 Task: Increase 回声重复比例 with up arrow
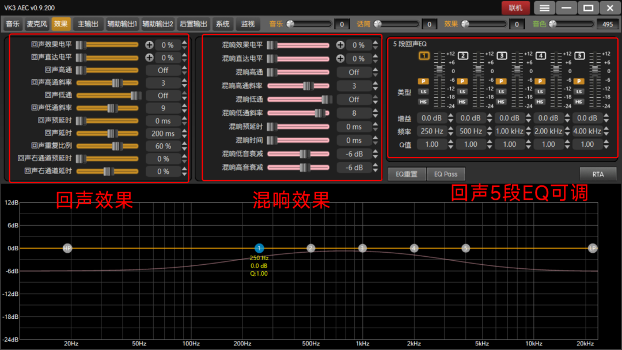click(184, 144)
